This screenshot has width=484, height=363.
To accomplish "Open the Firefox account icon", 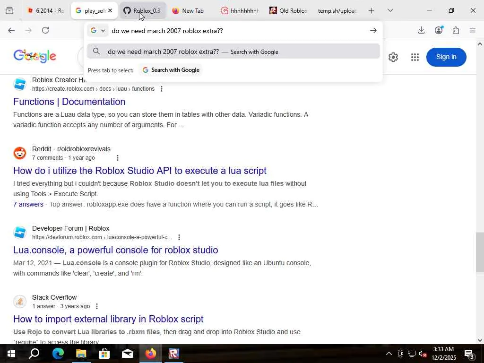I will tap(439, 30).
